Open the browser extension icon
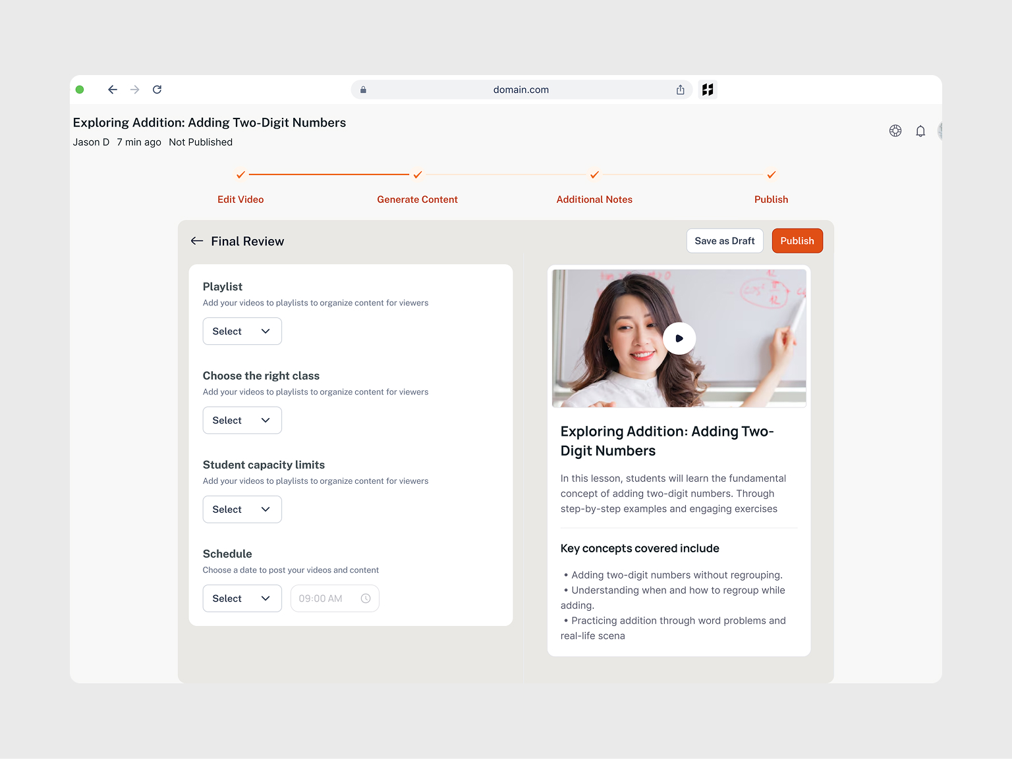 coord(708,90)
